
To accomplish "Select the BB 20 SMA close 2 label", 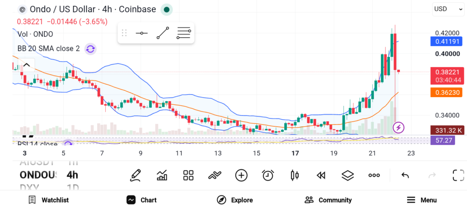I will [x=48, y=49].
